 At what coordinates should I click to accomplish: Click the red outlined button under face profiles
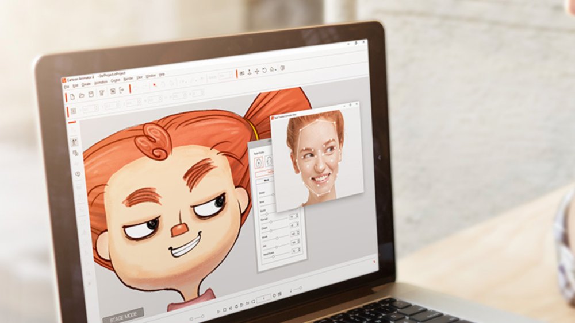point(264,174)
